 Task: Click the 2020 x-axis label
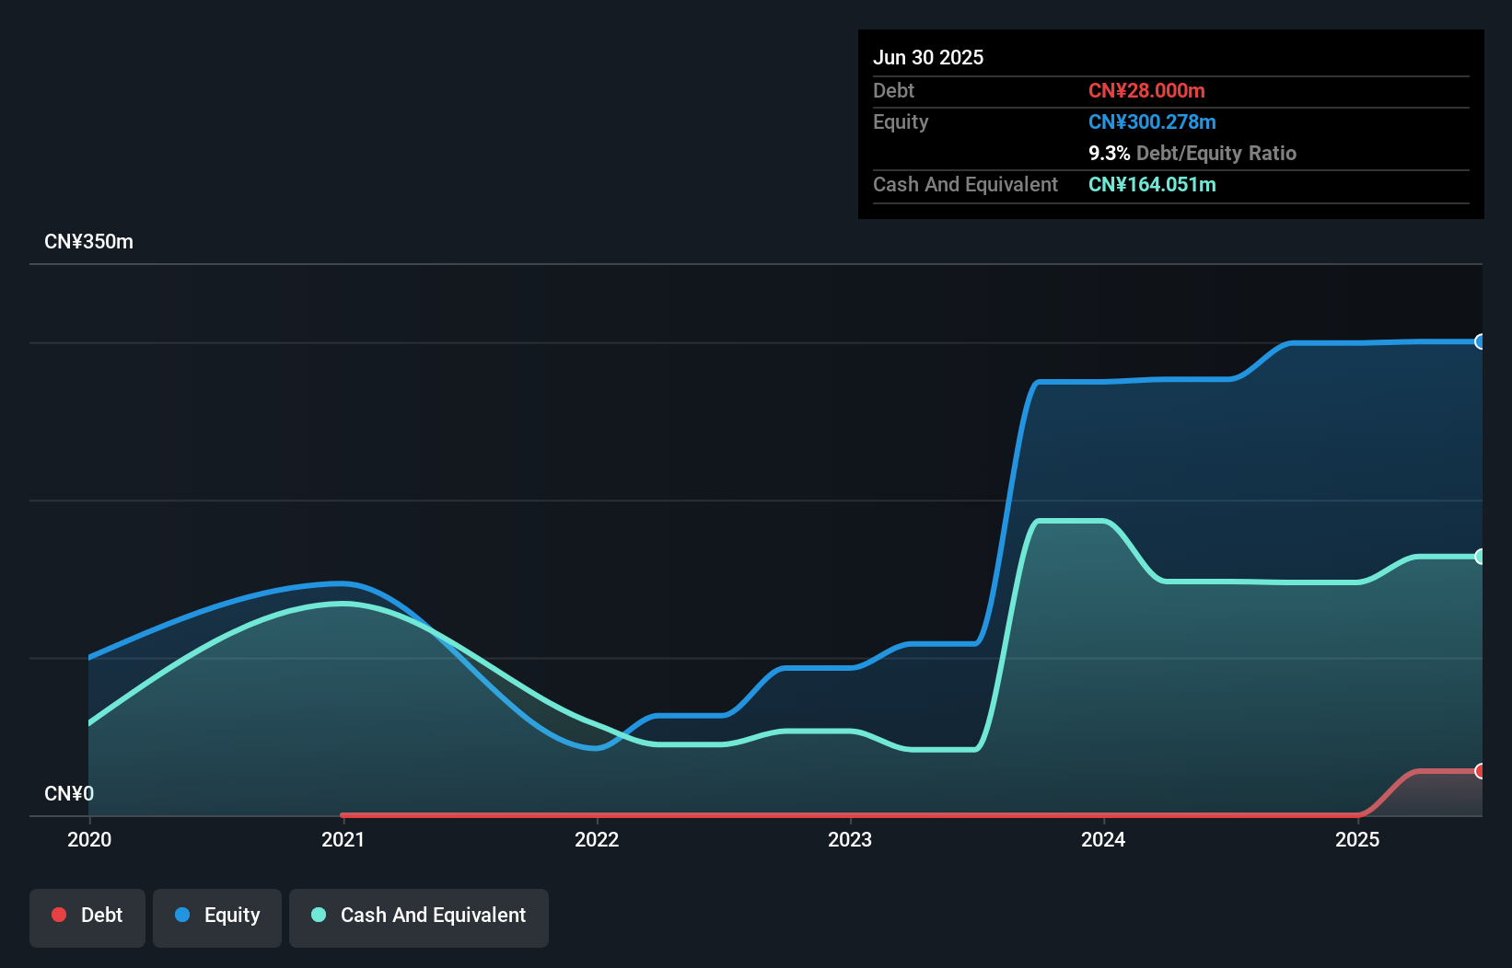tap(89, 839)
